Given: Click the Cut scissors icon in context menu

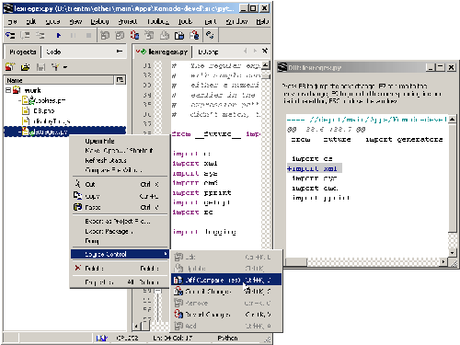Looking at the screenshot, I should [x=77, y=184].
